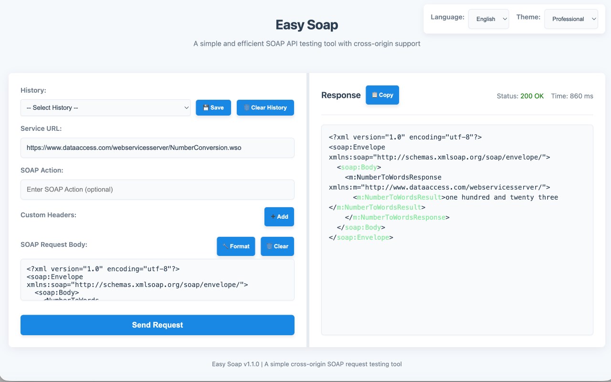611x382 pixels.
Task: Focus the SOAP Action input field
Action: [x=158, y=190]
